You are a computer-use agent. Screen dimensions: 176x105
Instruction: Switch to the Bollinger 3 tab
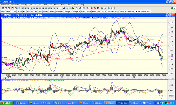click(76, 11)
